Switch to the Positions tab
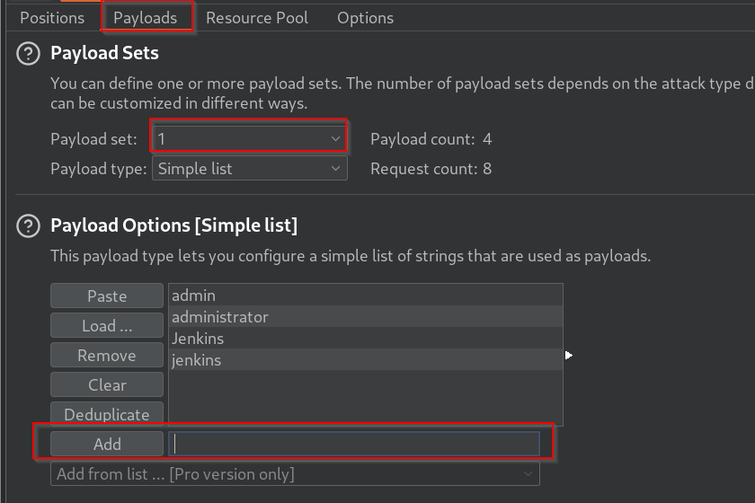755x503 pixels. pos(52,18)
